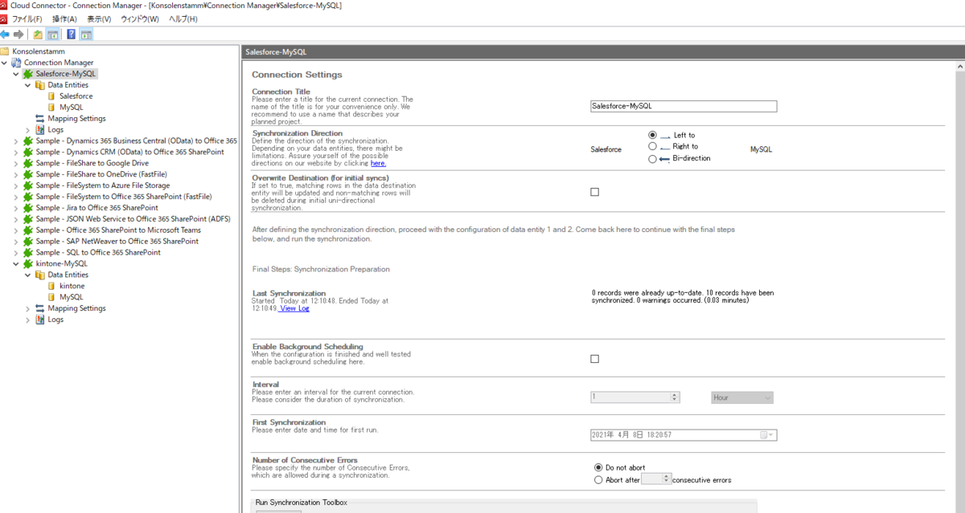Click the settings pane vertical scrollbar
965x513 pixels.
click(x=959, y=289)
